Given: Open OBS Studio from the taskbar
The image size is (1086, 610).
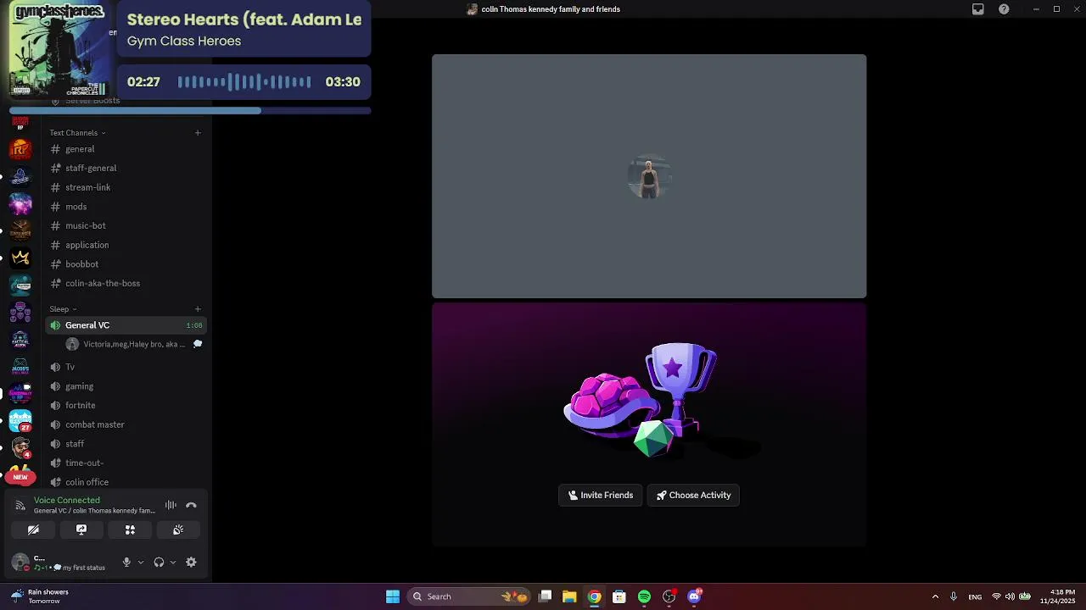Looking at the screenshot, I should [669, 596].
